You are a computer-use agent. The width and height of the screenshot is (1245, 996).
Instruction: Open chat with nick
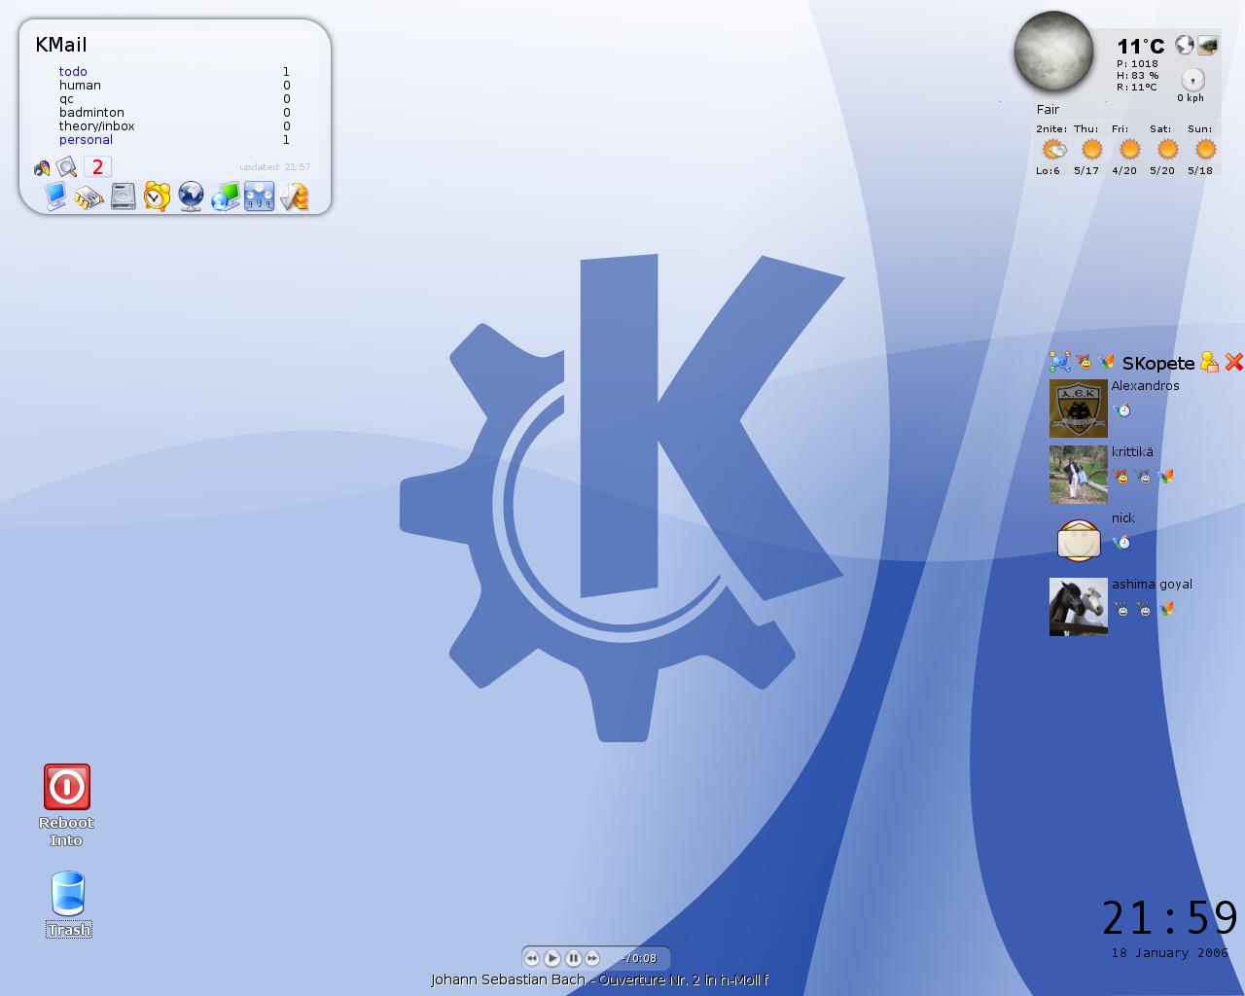coord(1123,517)
